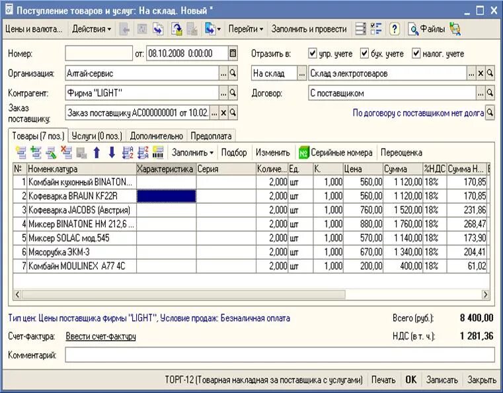Image resolution: width=503 pixels, height=393 pixels.
Task: Click the barcode scanner icon
Action: [158, 153]
